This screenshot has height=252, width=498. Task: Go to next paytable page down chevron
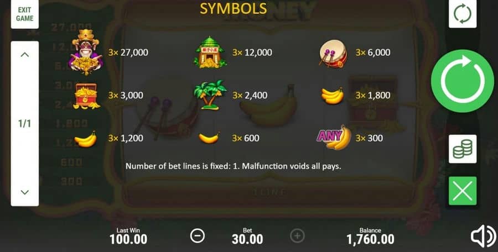tap(25, 192)
